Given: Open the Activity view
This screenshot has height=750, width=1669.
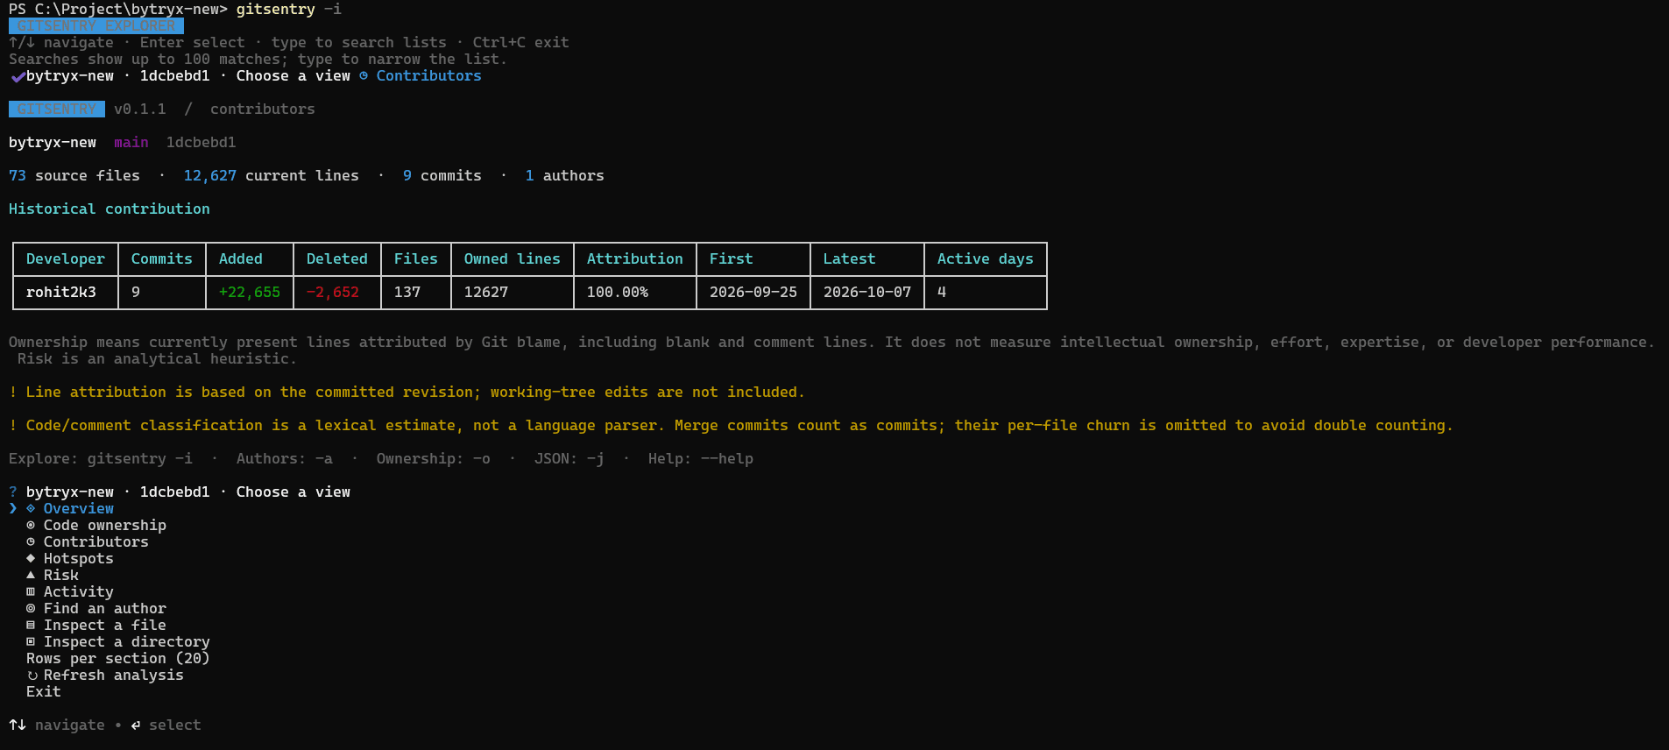Looking at the screenshot, I should click(x=79, y=592).
